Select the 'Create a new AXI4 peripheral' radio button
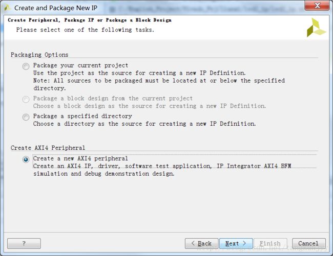Screen dimensions: 333x256 coord(26,159)
